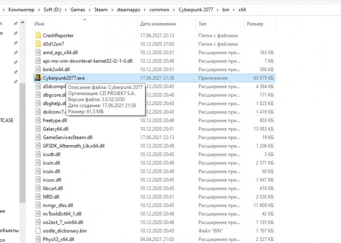Click the first quick access pin icon

point(15,23)
